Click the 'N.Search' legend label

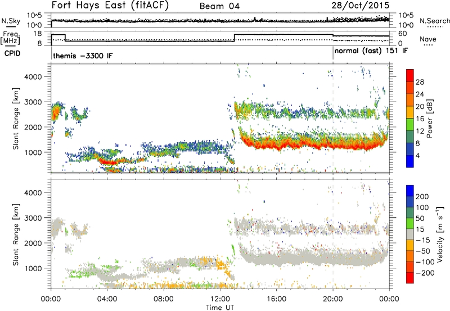434,21
